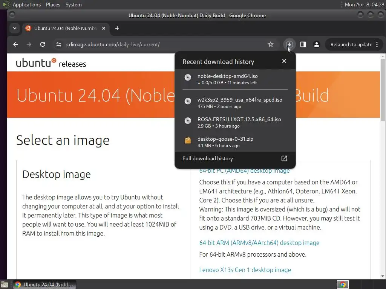386x289 pixels.
Task: Click scrollbar down arrow
Action: pos(383,276)
